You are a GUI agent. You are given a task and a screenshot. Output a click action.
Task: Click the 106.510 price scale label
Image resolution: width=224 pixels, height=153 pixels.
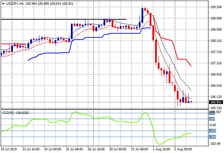(x=216, y=86)
